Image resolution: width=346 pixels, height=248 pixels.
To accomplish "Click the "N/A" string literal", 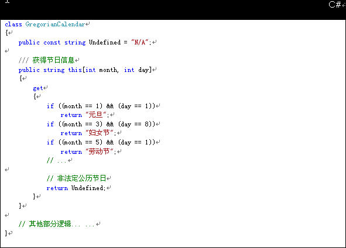I will tap(140, 42).
